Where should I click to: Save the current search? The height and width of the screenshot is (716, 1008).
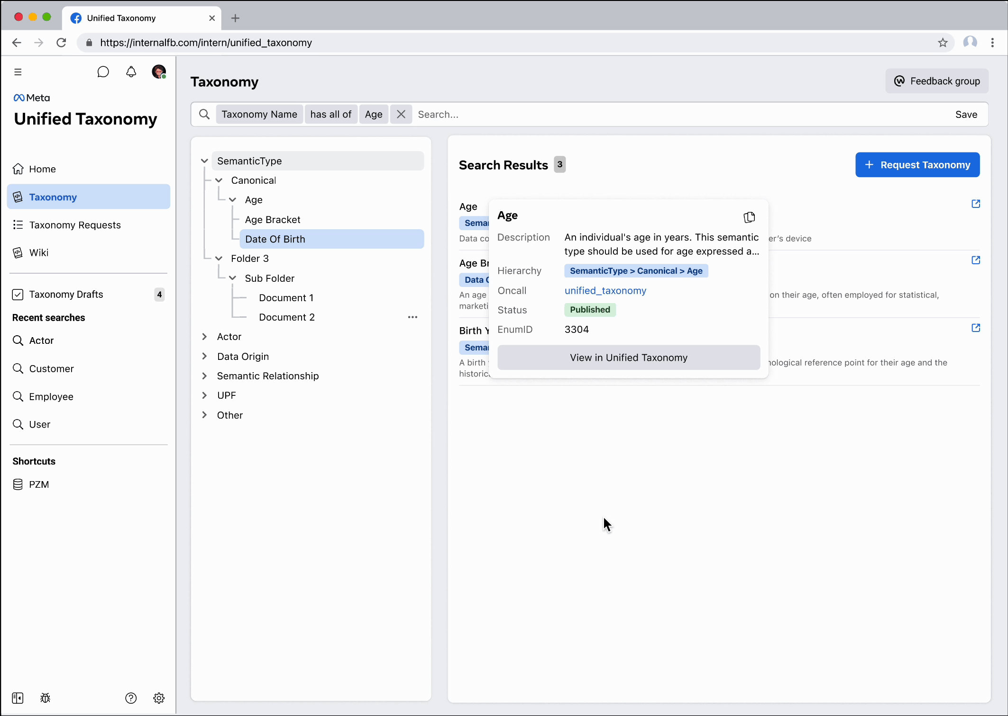click(966, 114)
